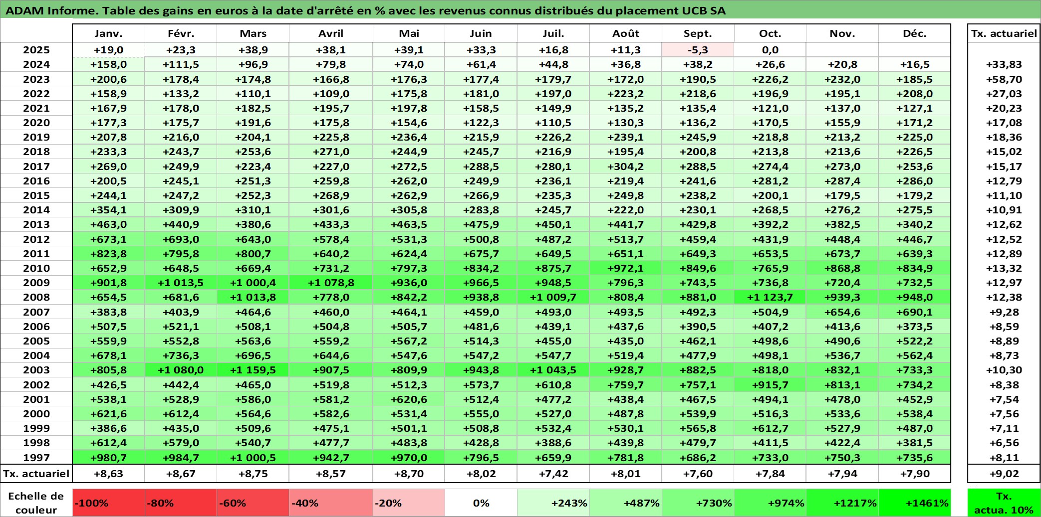1041x517 pixels.
Task: Click the -100% red color scale cell
Action: point(108,503)
